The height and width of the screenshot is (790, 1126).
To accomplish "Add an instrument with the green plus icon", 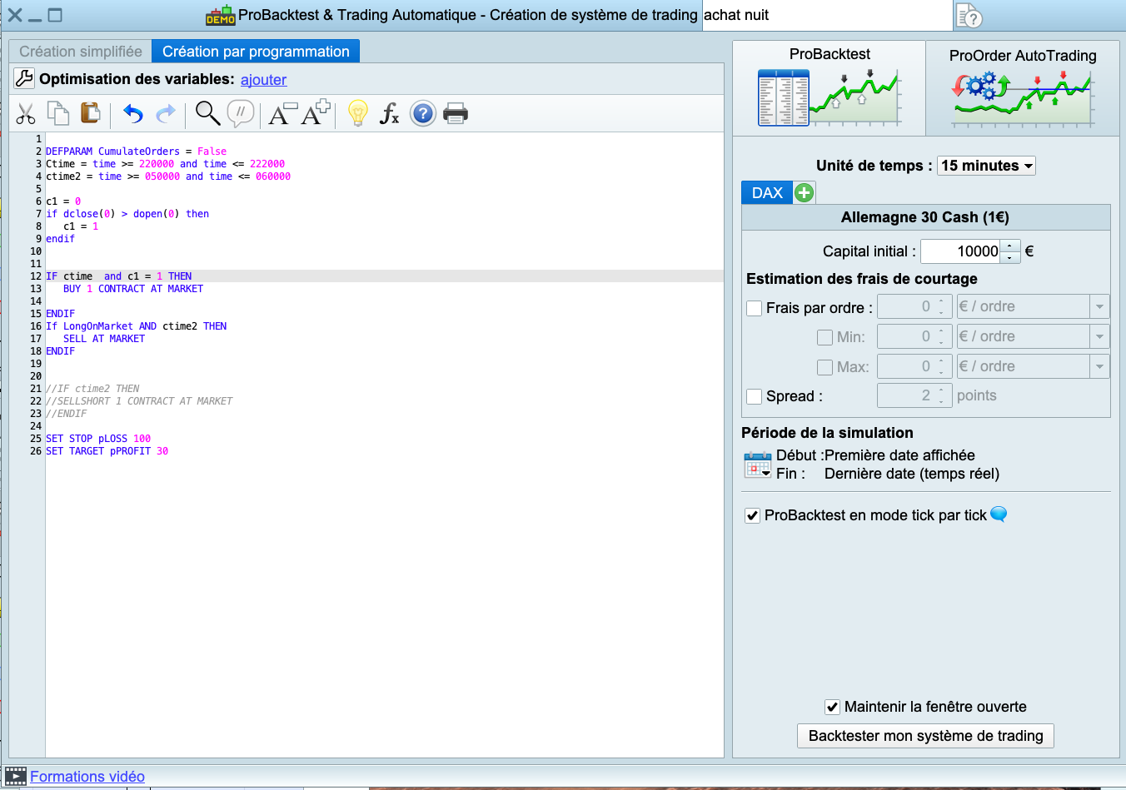I will click(804, 193).
